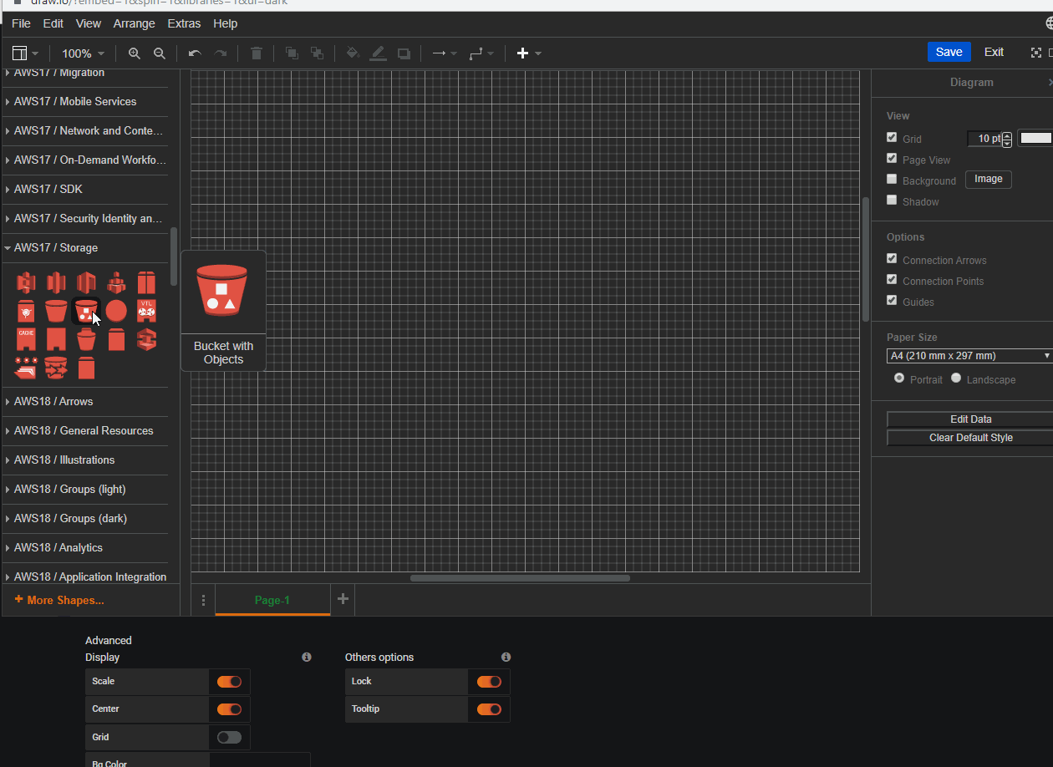Click the To Front toolbar icon
Viewport: 1053px width, 767px height.
[x=292, y=53]
